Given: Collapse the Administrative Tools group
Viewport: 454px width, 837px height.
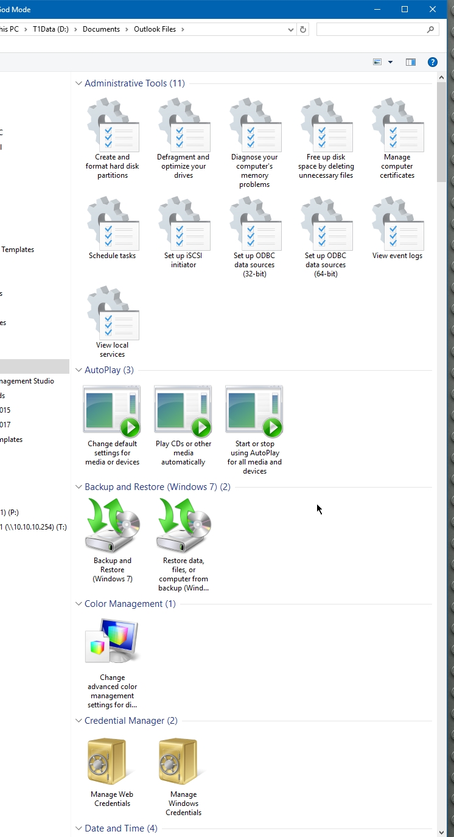Looking at the screenshot, I should (79, 83).
